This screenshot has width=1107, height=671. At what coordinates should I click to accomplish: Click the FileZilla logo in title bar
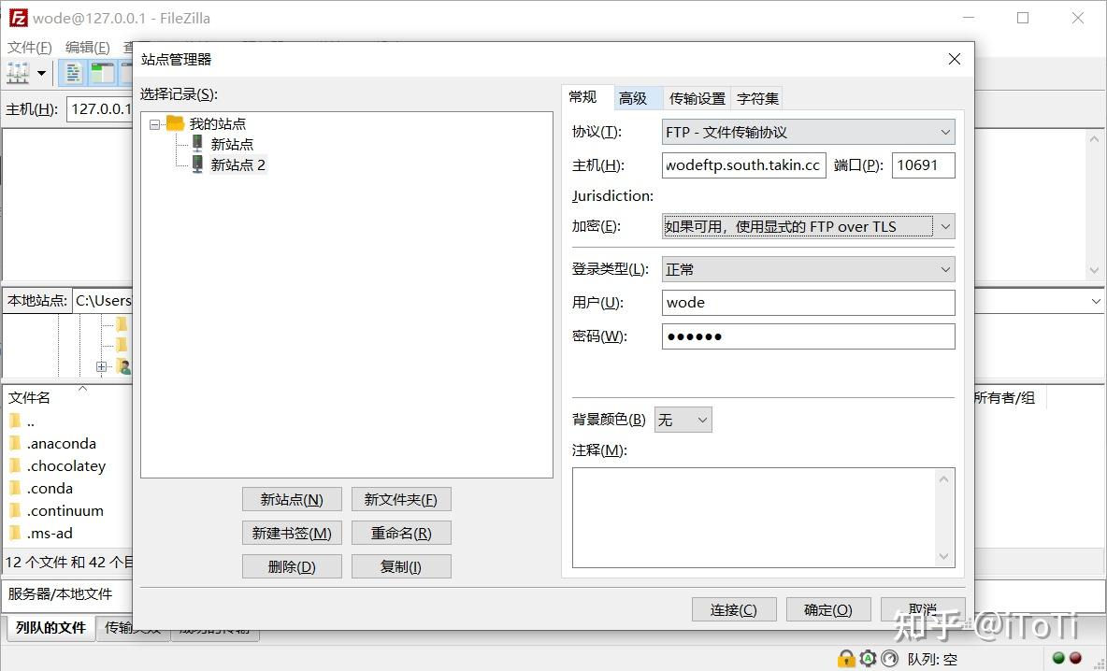click(x=19, y=18)
